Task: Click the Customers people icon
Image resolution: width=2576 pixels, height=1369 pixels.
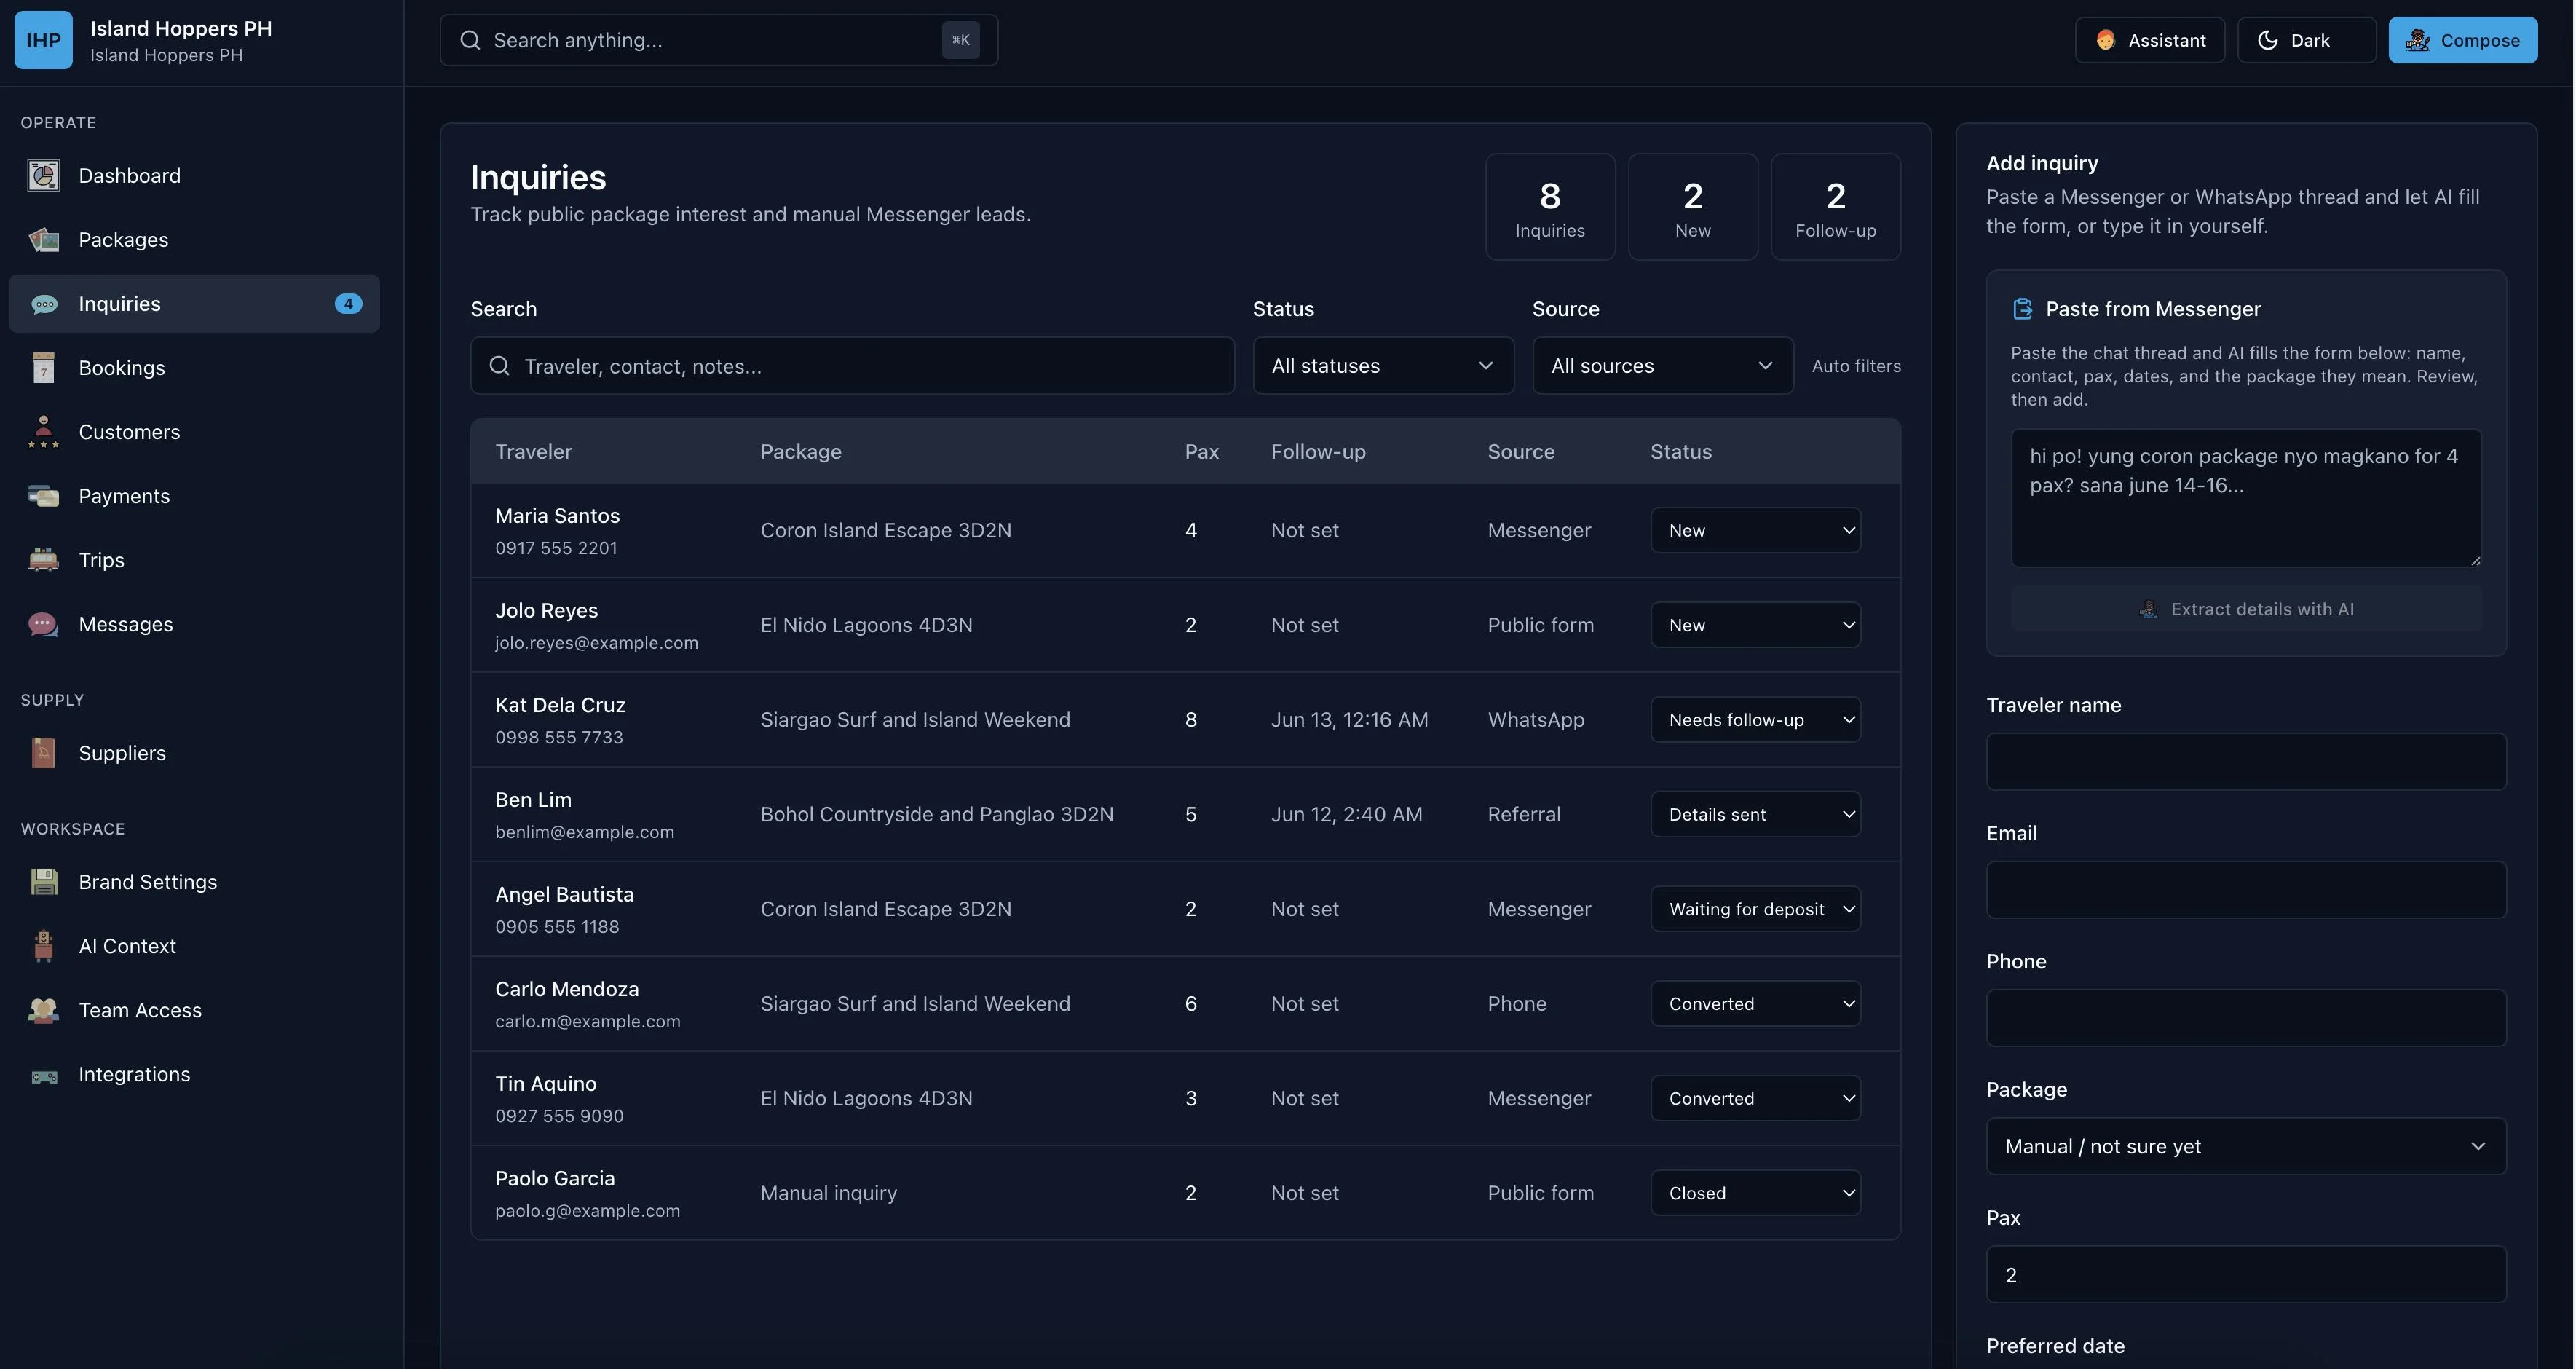Action: click(x=43, y=432)
